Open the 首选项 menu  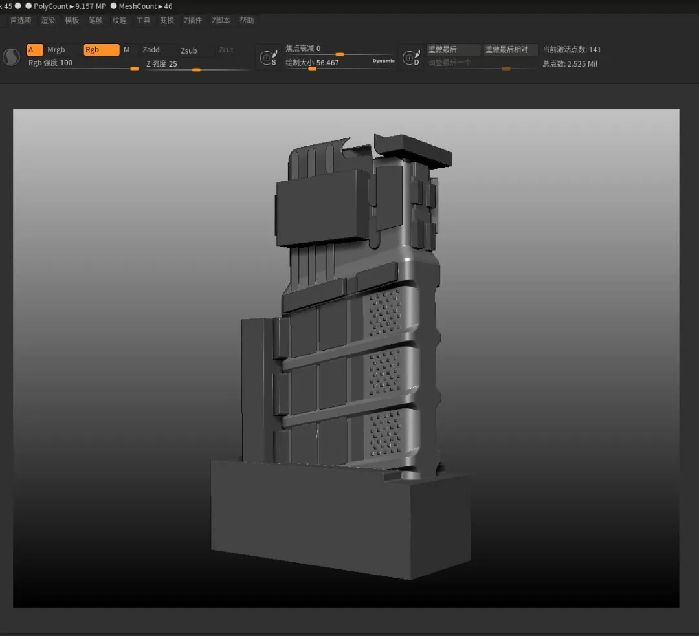(x=21, y=21)
